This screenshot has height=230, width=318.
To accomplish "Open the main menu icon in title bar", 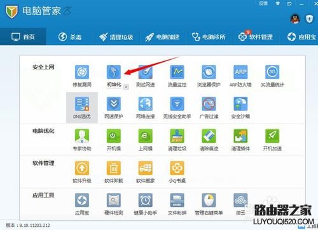I will click(x=289, y=3).
